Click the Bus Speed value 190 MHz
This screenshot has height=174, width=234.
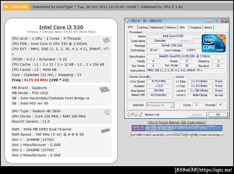click(159, 90)
